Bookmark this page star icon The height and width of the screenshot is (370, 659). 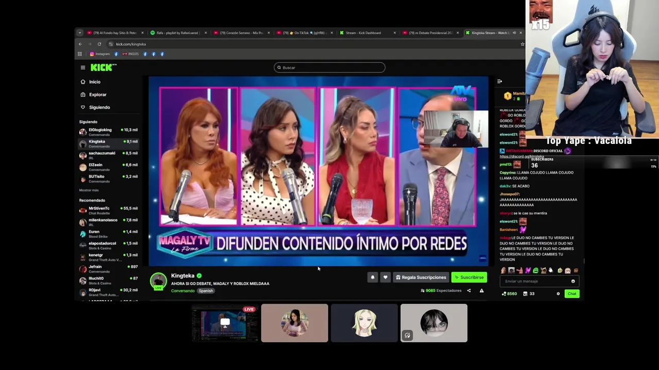(522, 44)
